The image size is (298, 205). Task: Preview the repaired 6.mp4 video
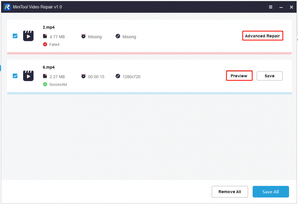239,76
